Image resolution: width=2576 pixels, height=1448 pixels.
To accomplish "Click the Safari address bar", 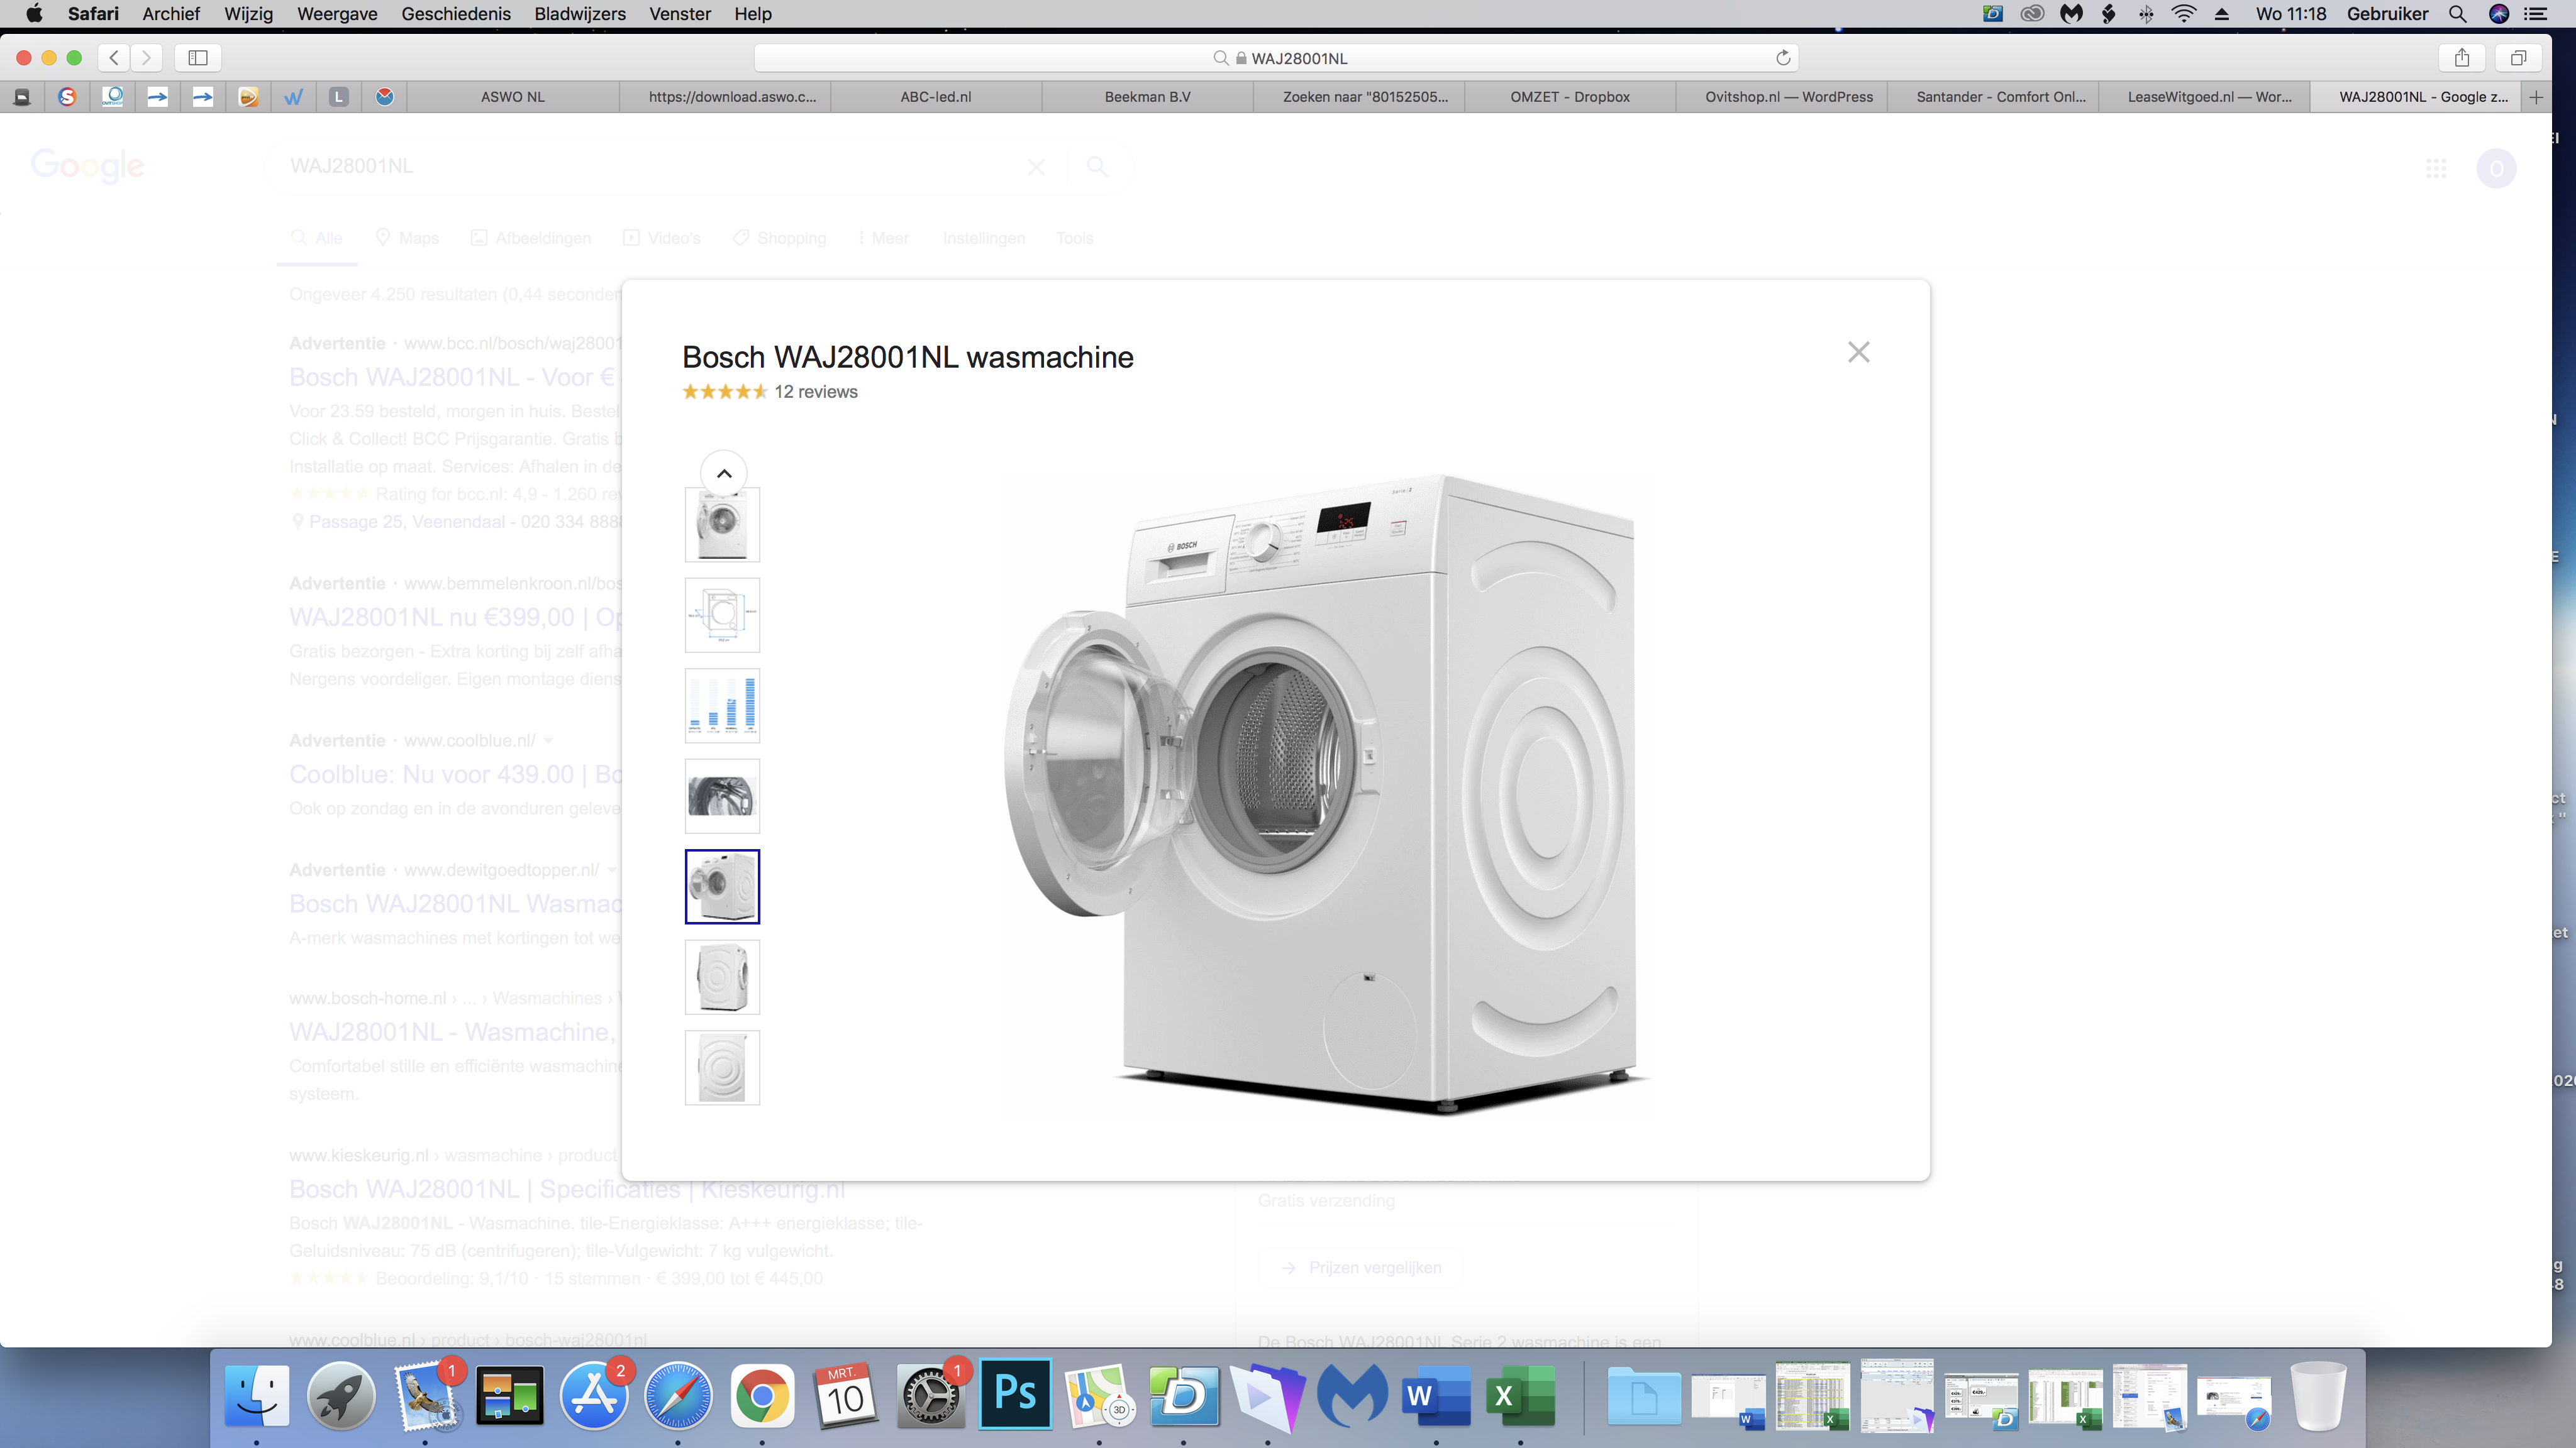I will (1276, 58).
